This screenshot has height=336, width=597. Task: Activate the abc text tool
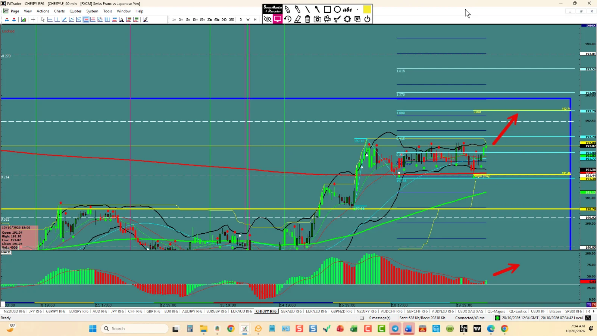347,9
